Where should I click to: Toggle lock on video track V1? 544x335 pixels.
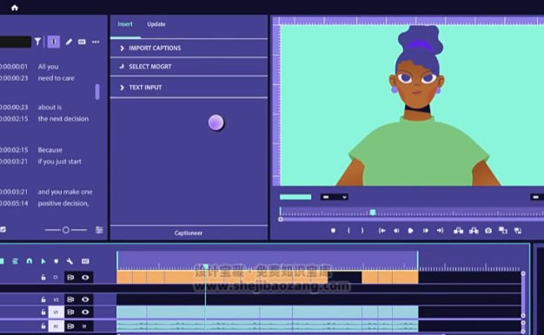click(x=43, y=312)
